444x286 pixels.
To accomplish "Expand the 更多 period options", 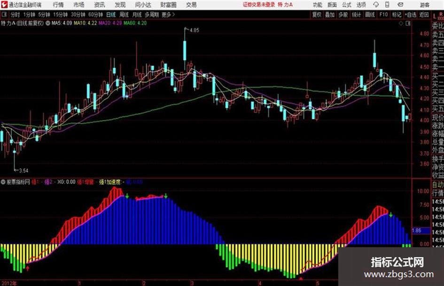I will click(168, 15).
